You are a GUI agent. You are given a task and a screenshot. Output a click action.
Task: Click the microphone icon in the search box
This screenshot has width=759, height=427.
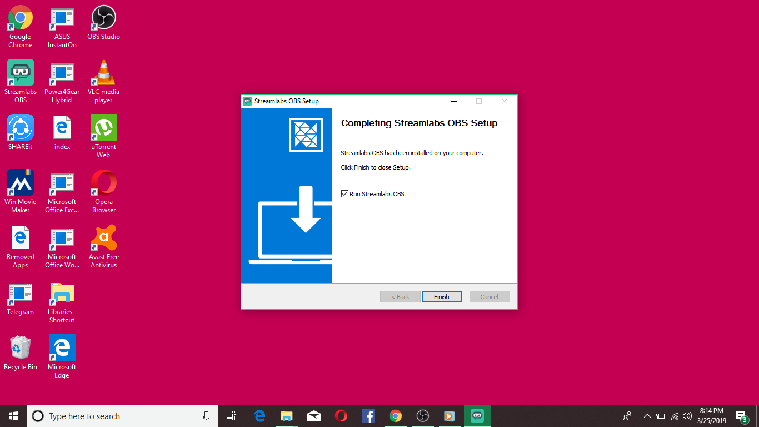(207, 416)
